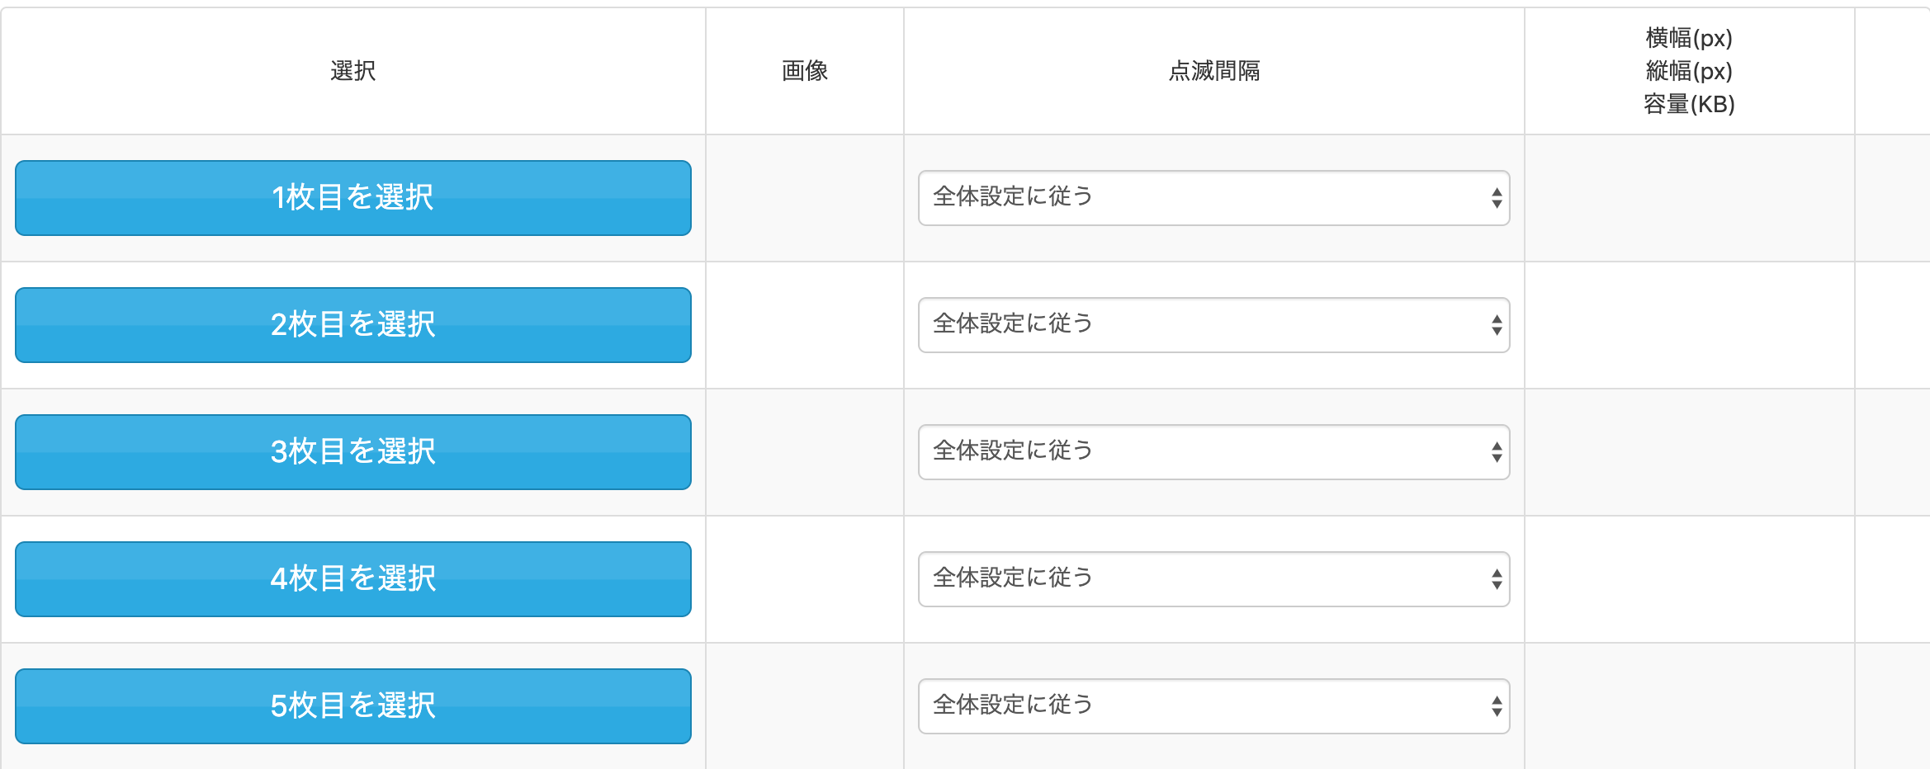
Task: Open the blink interval dropdown in the 3枚目 row
Action: pyautogui.click(x=1213, y=452)
